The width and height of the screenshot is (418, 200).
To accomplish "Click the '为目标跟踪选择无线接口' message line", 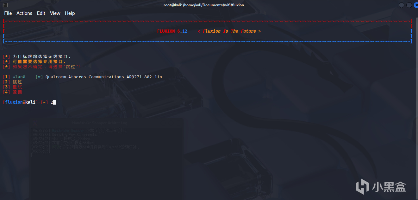I will click(x=37, y=57).
